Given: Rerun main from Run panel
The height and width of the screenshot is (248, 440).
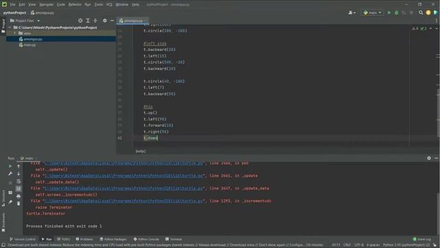Looking at the screenshot, I should pos(10,166).
